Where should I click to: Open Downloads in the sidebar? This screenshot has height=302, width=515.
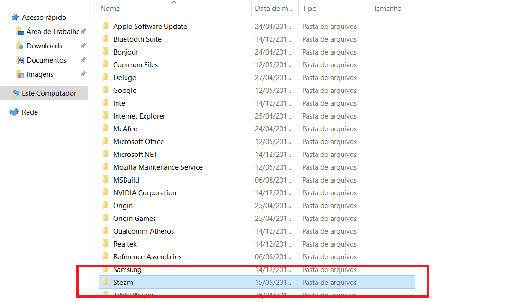tap(45, 46)
